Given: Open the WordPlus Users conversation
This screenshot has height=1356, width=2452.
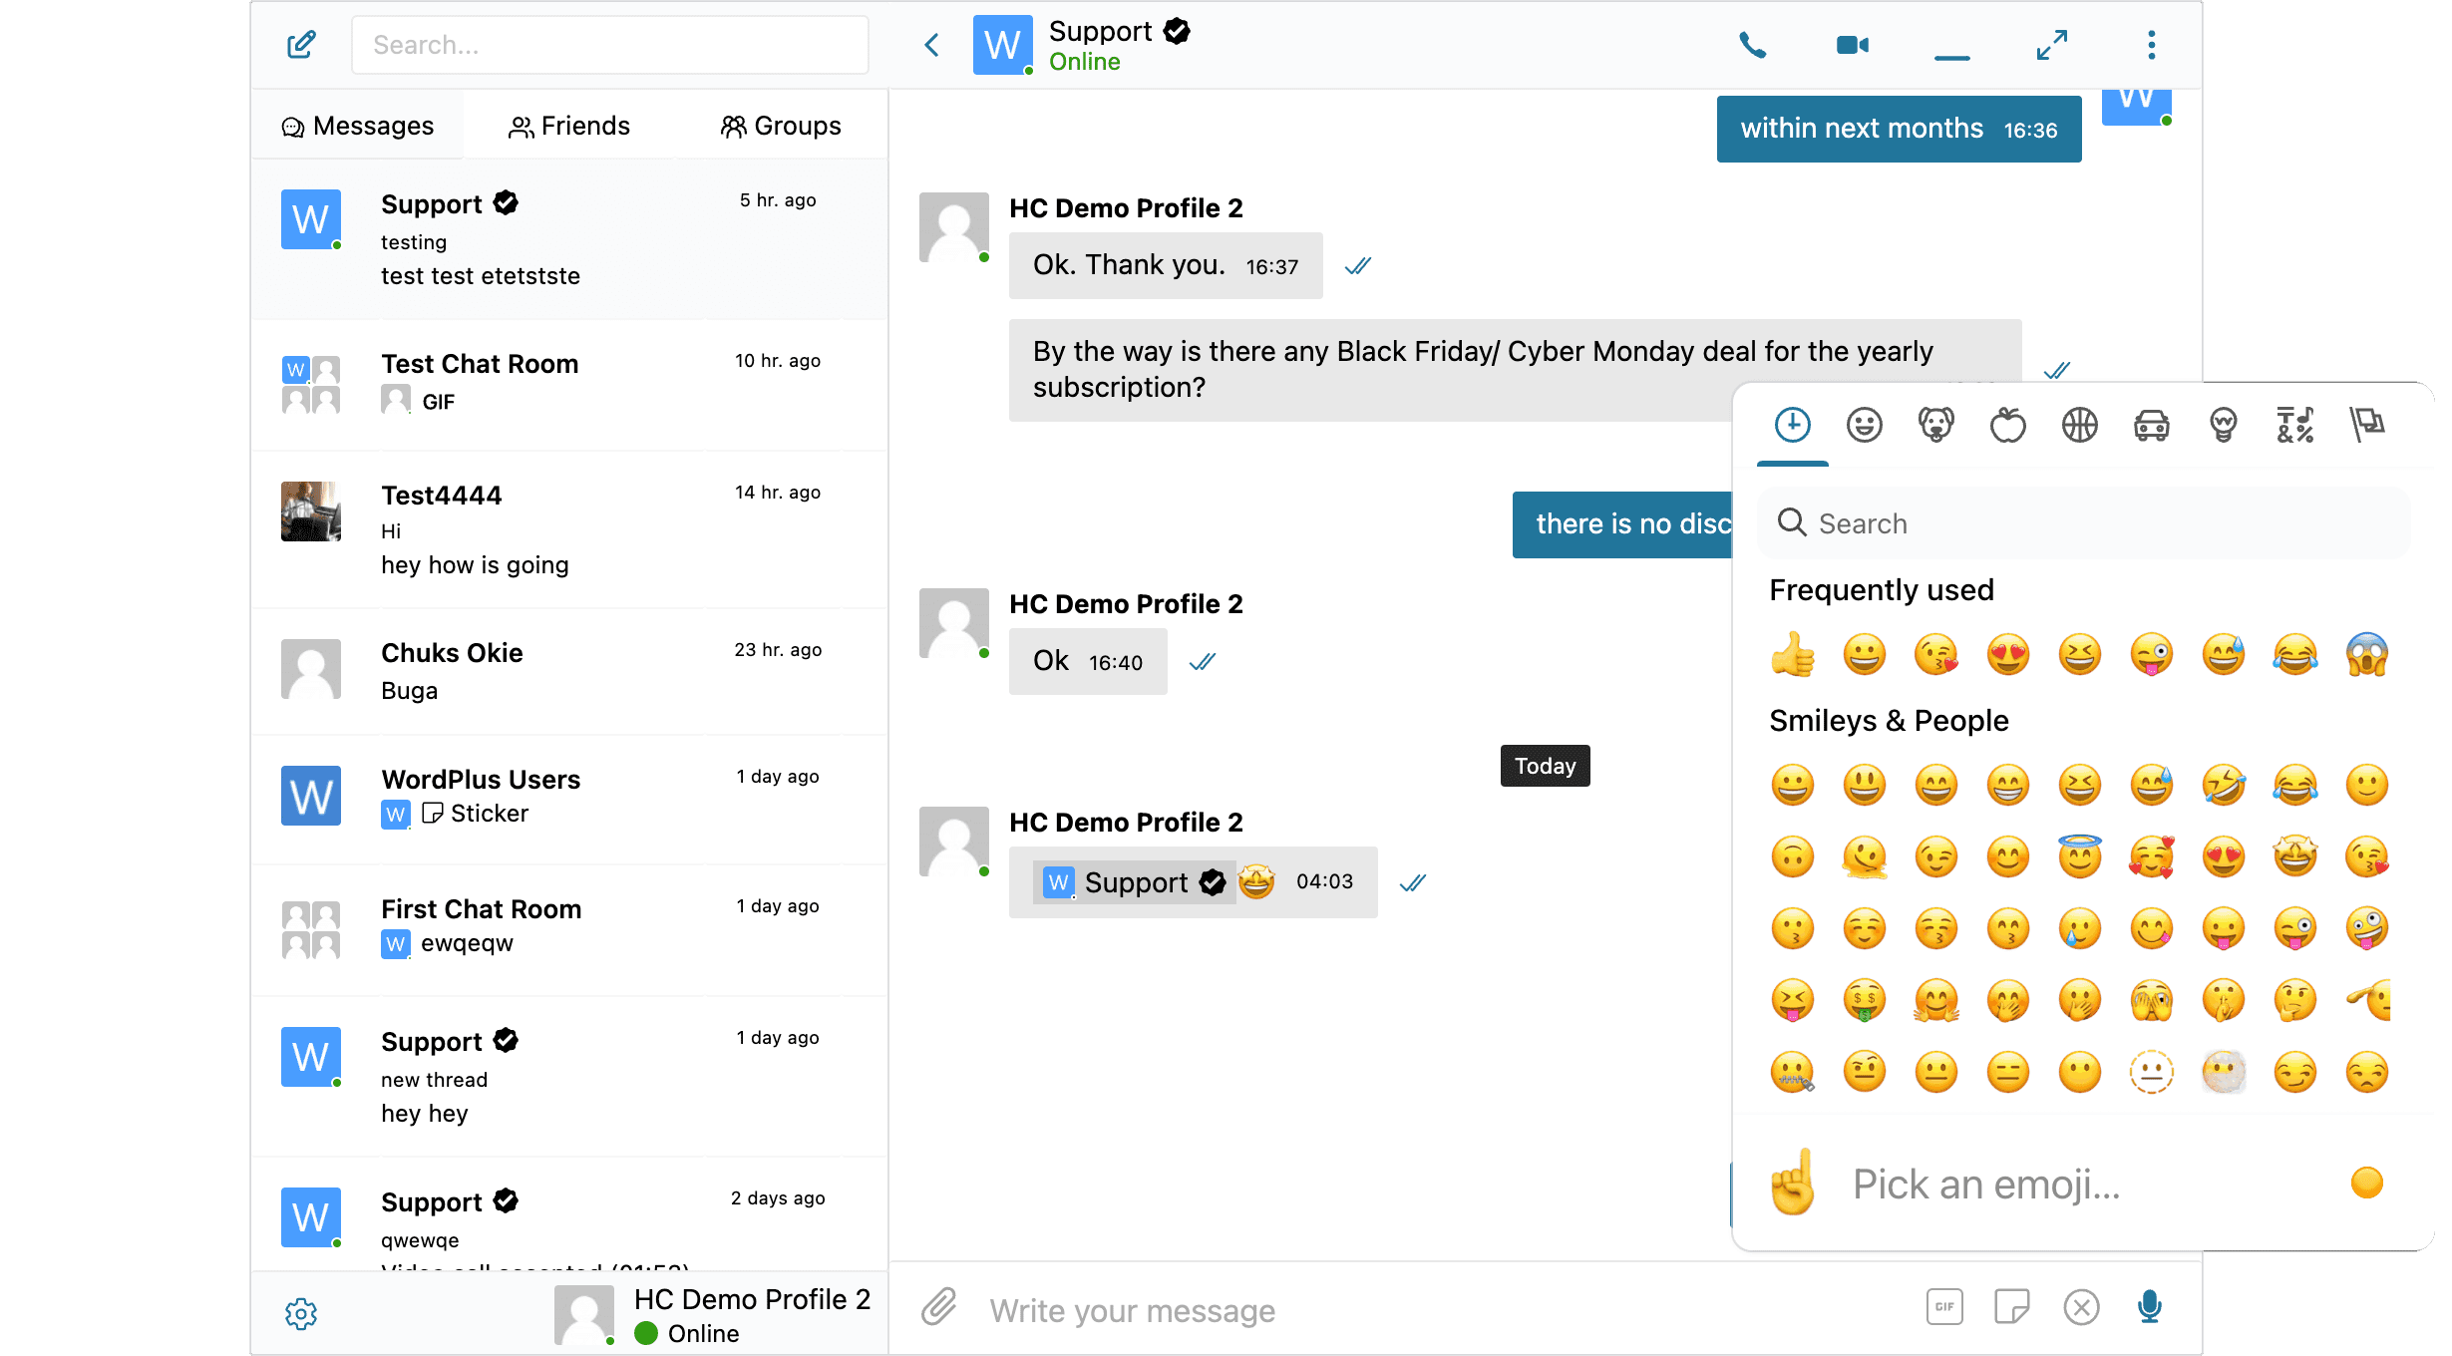Looking at the screenshot, I should 569,800.
